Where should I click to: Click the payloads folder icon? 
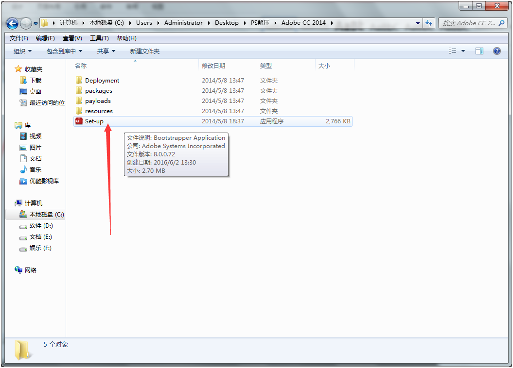[x=79, y=100]
